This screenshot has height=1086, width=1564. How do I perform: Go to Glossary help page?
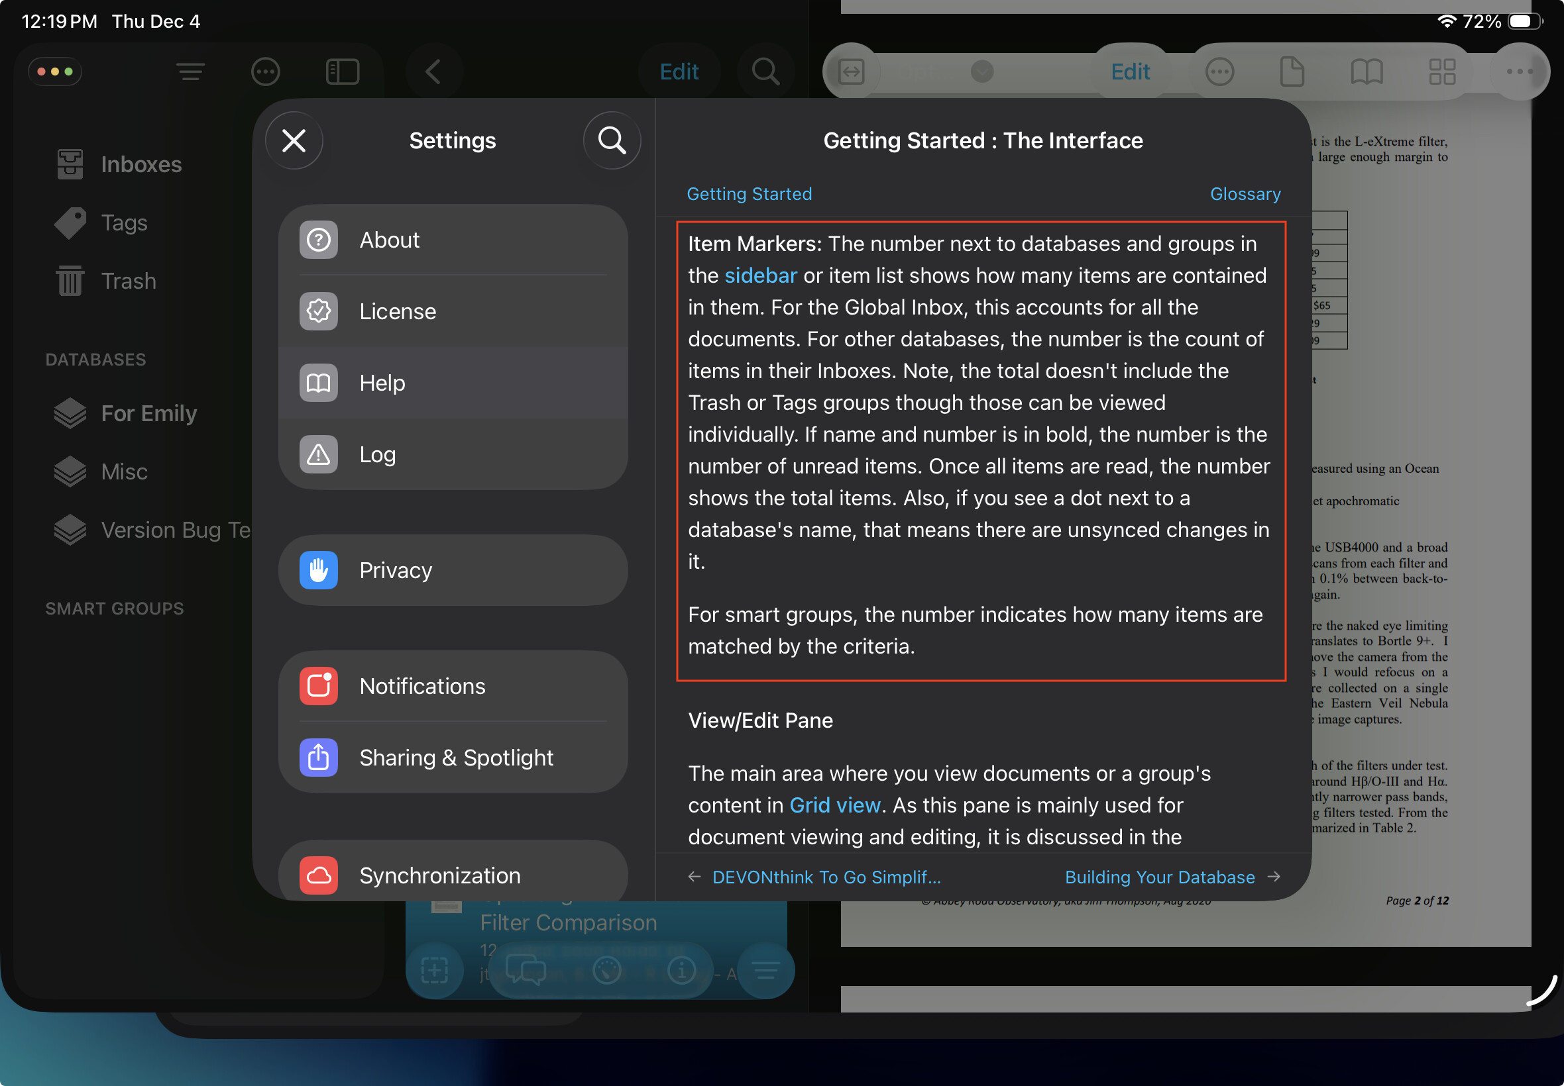[x=1245, y=194]
